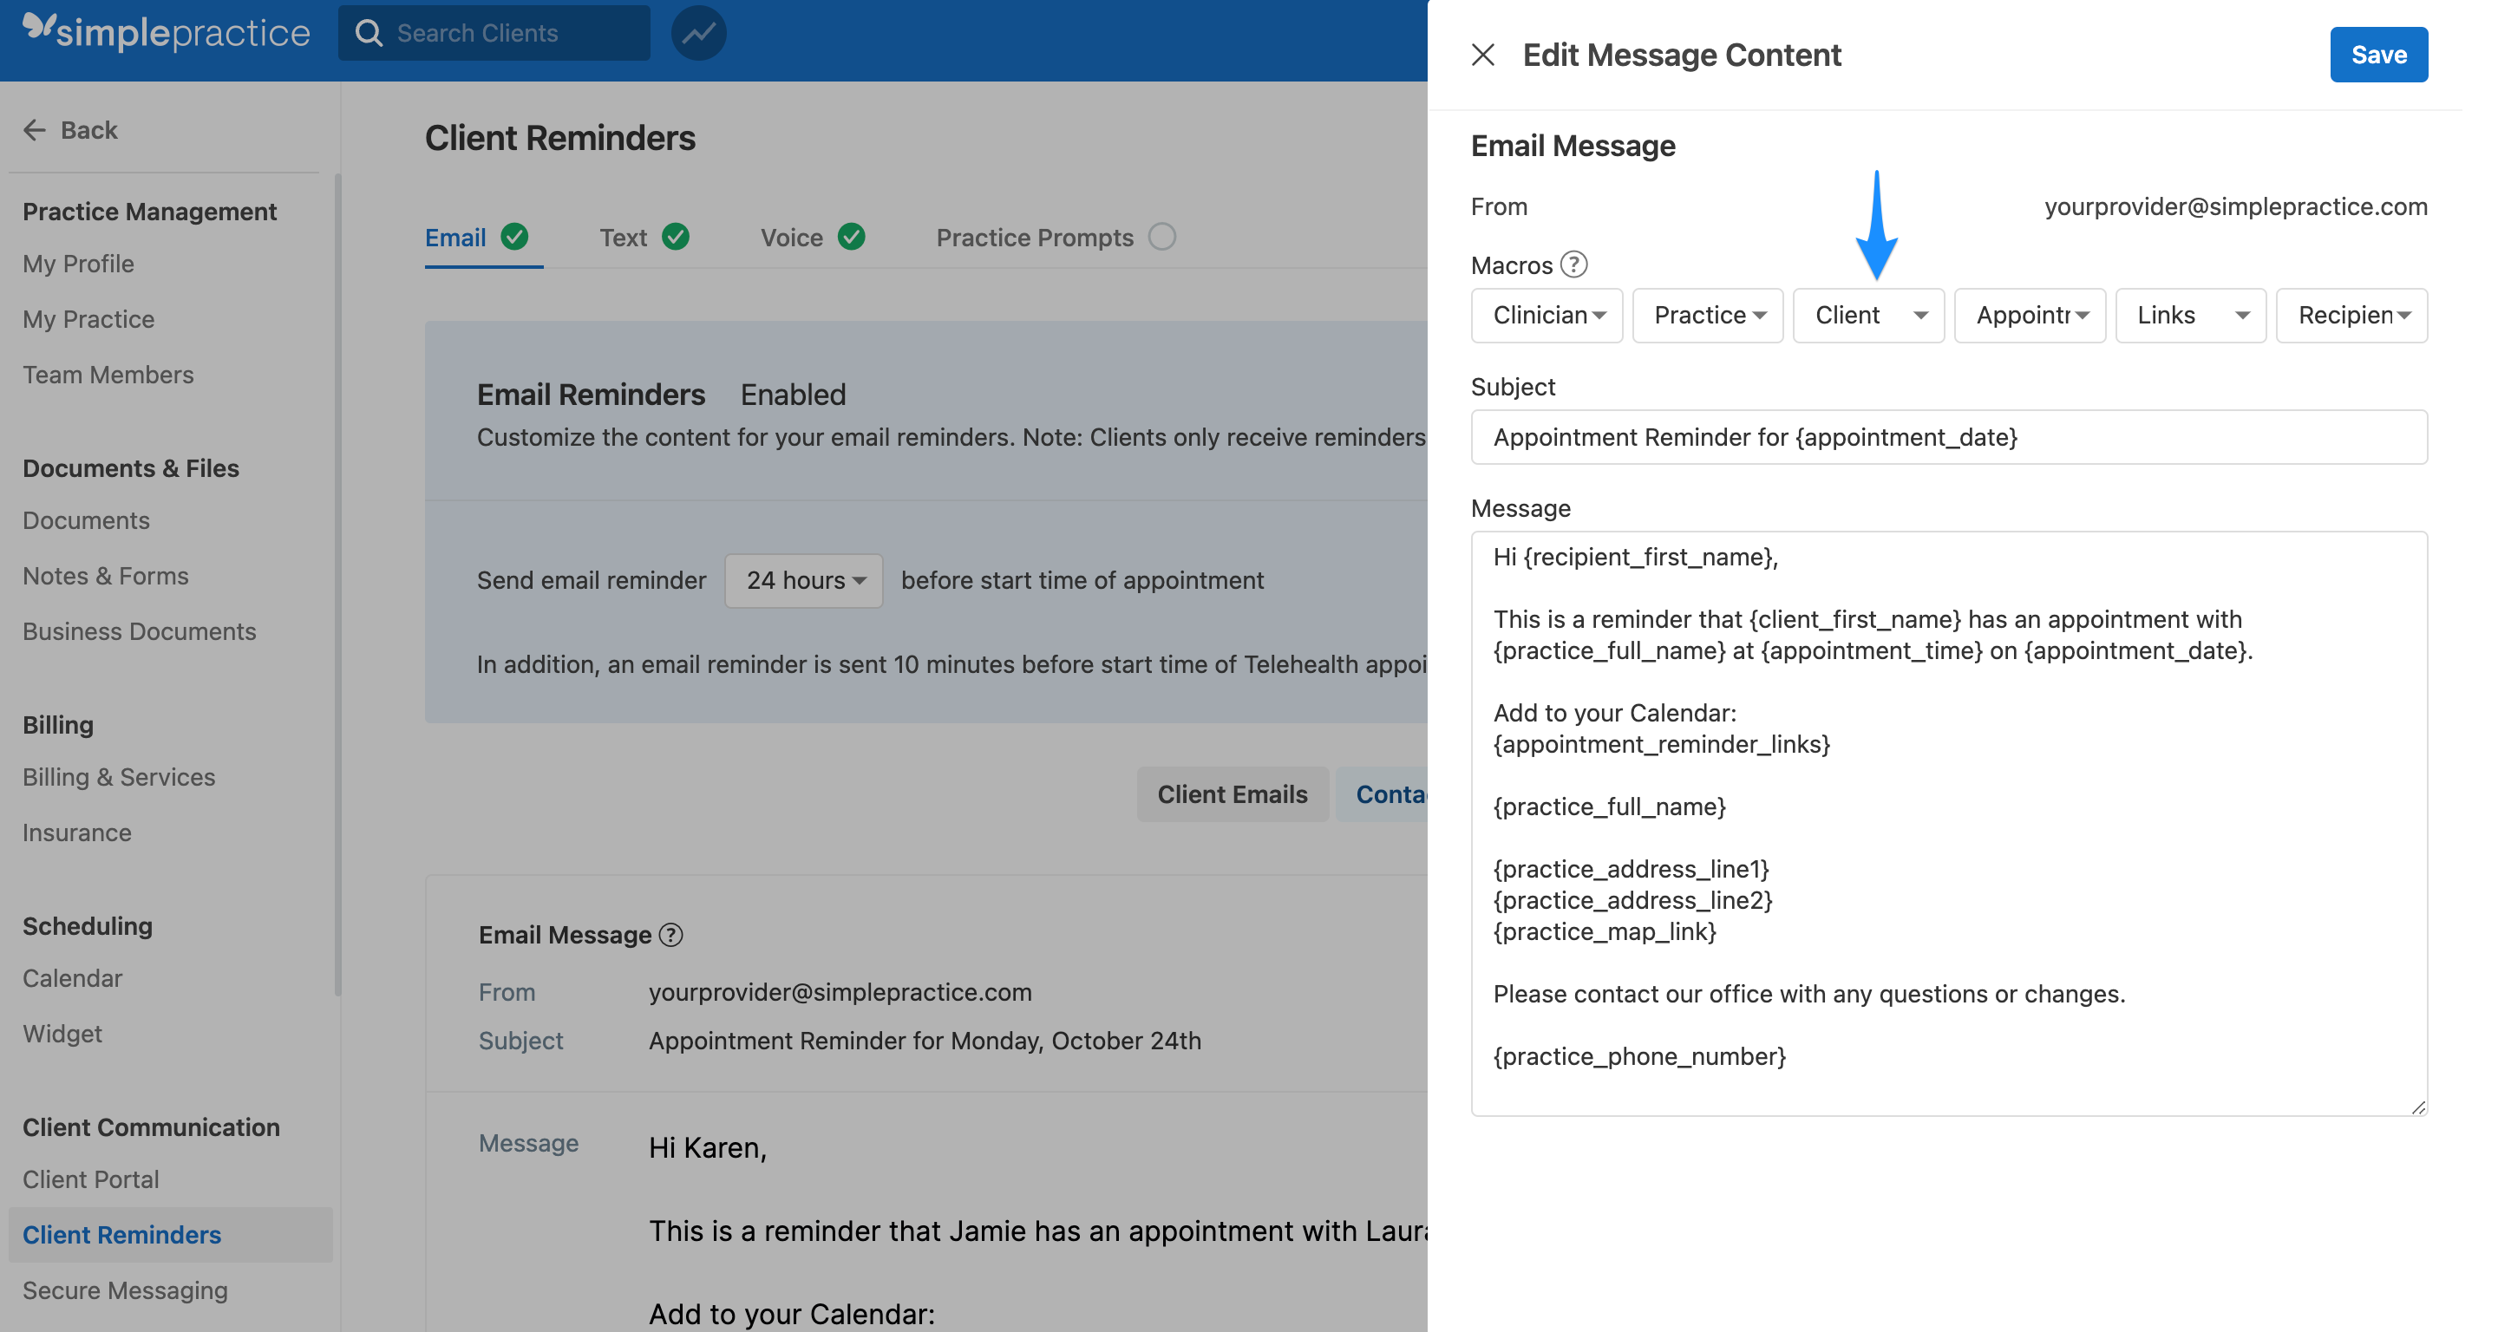2498x1332 pixels.
Task: Open the Client macros dropdown
Action: click(1867, 315)
